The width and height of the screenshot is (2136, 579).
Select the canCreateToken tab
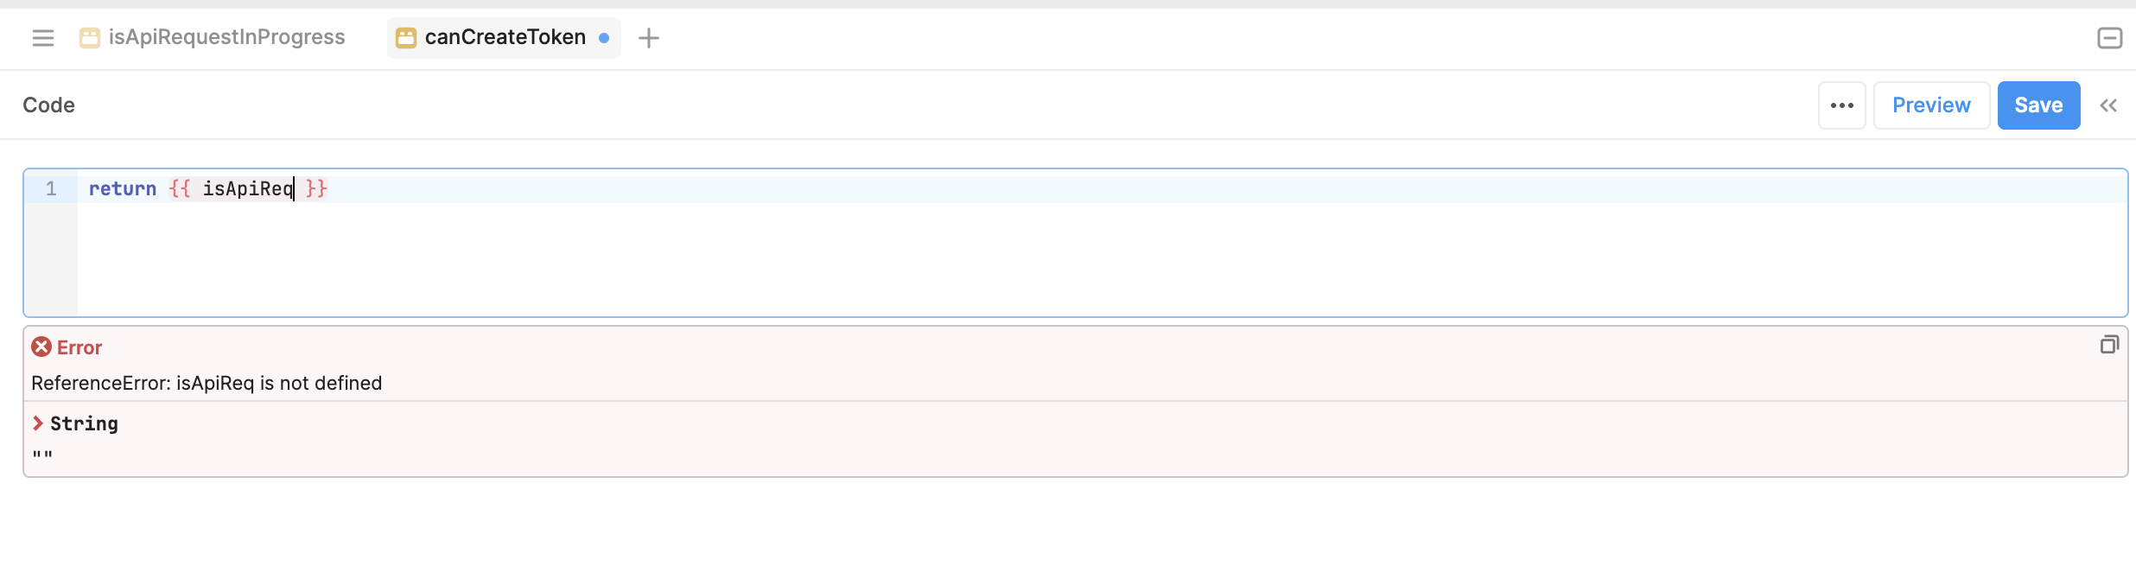click(504, 38)
